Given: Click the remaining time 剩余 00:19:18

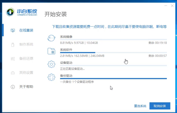Looking at the screenshot, I should click(x=158, y=43).
